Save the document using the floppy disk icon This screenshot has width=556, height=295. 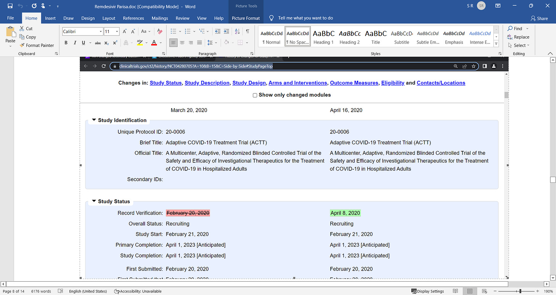coord(10,6)
